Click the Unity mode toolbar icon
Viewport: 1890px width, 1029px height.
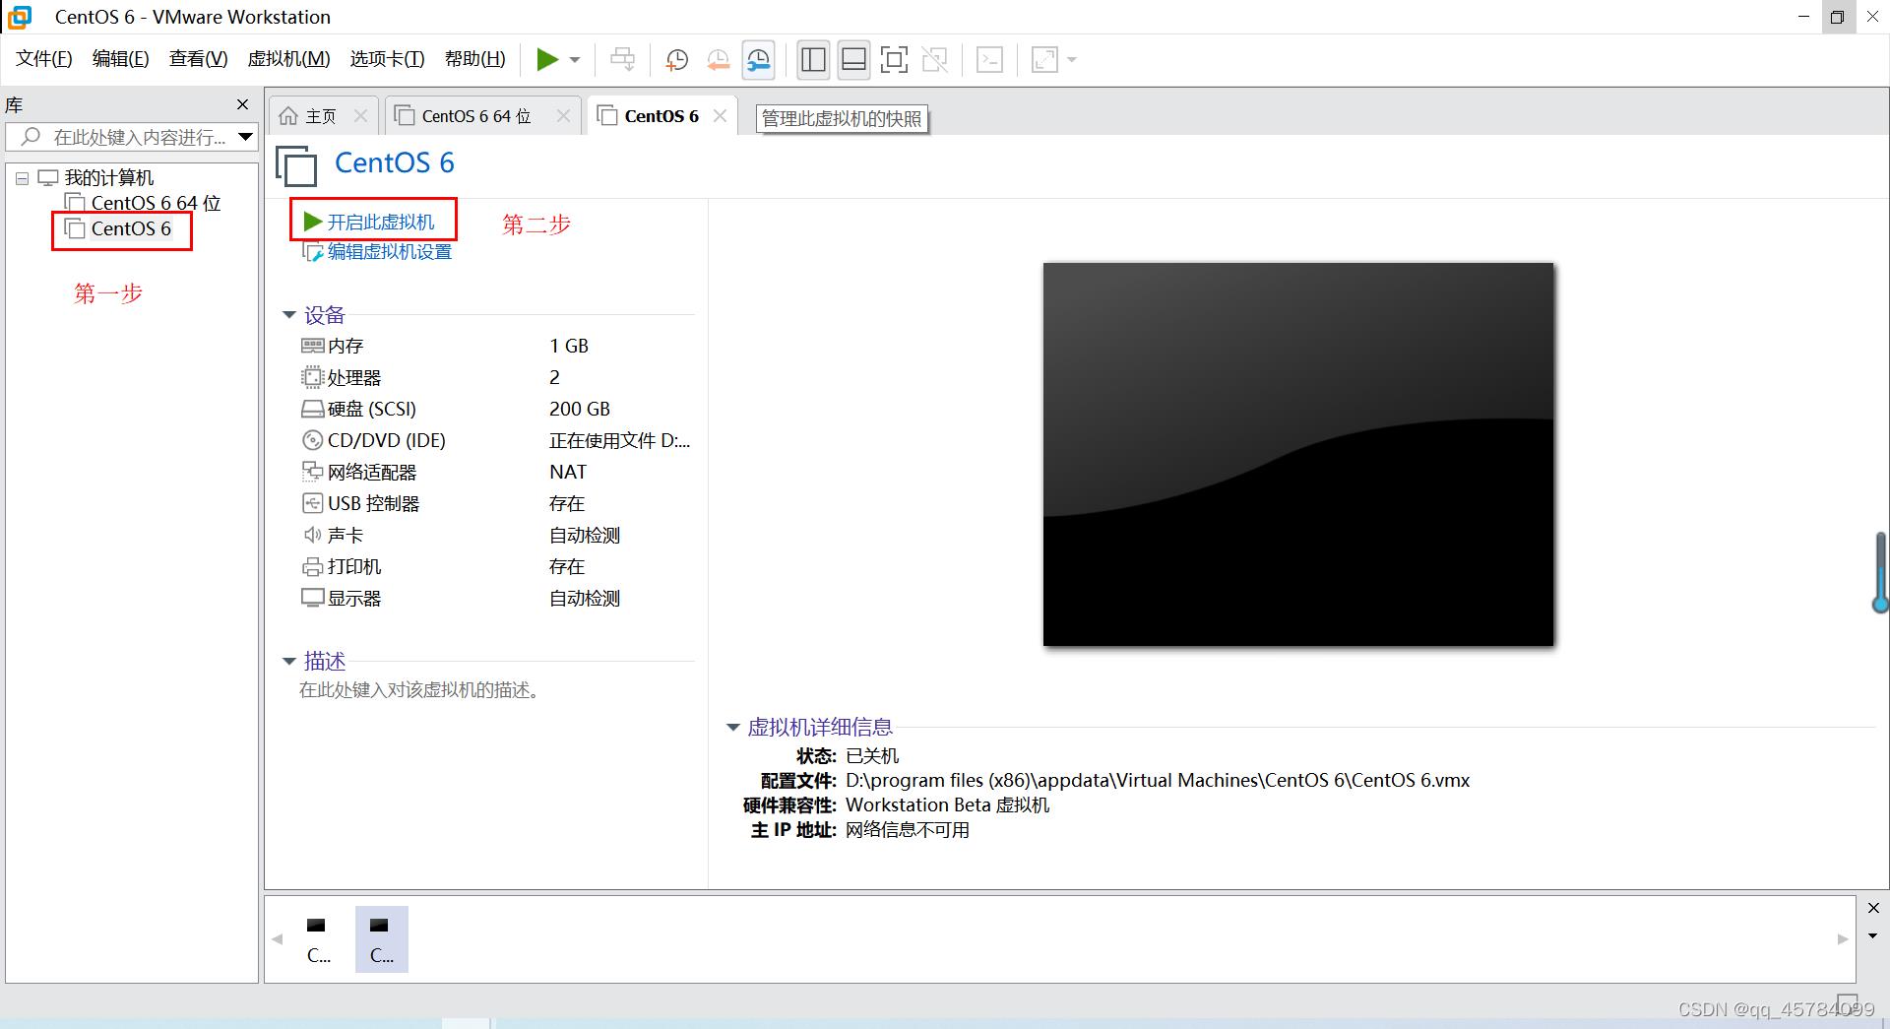point(935,60)
